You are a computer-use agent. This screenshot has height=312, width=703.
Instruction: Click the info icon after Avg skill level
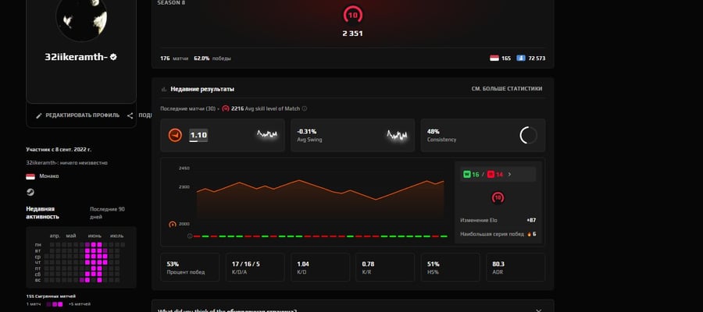[x=305, y=108]
